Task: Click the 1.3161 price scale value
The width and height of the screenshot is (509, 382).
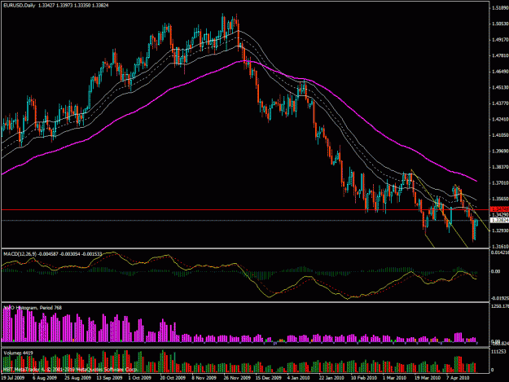Action: point(500,246)
